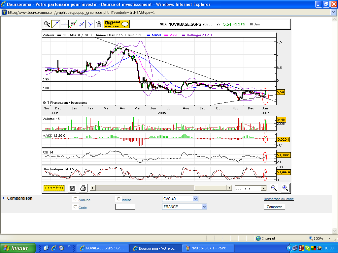Select the horizontal line drawing tool
Image resolution: width=338 pixels, height=253 pixels.
64,24
